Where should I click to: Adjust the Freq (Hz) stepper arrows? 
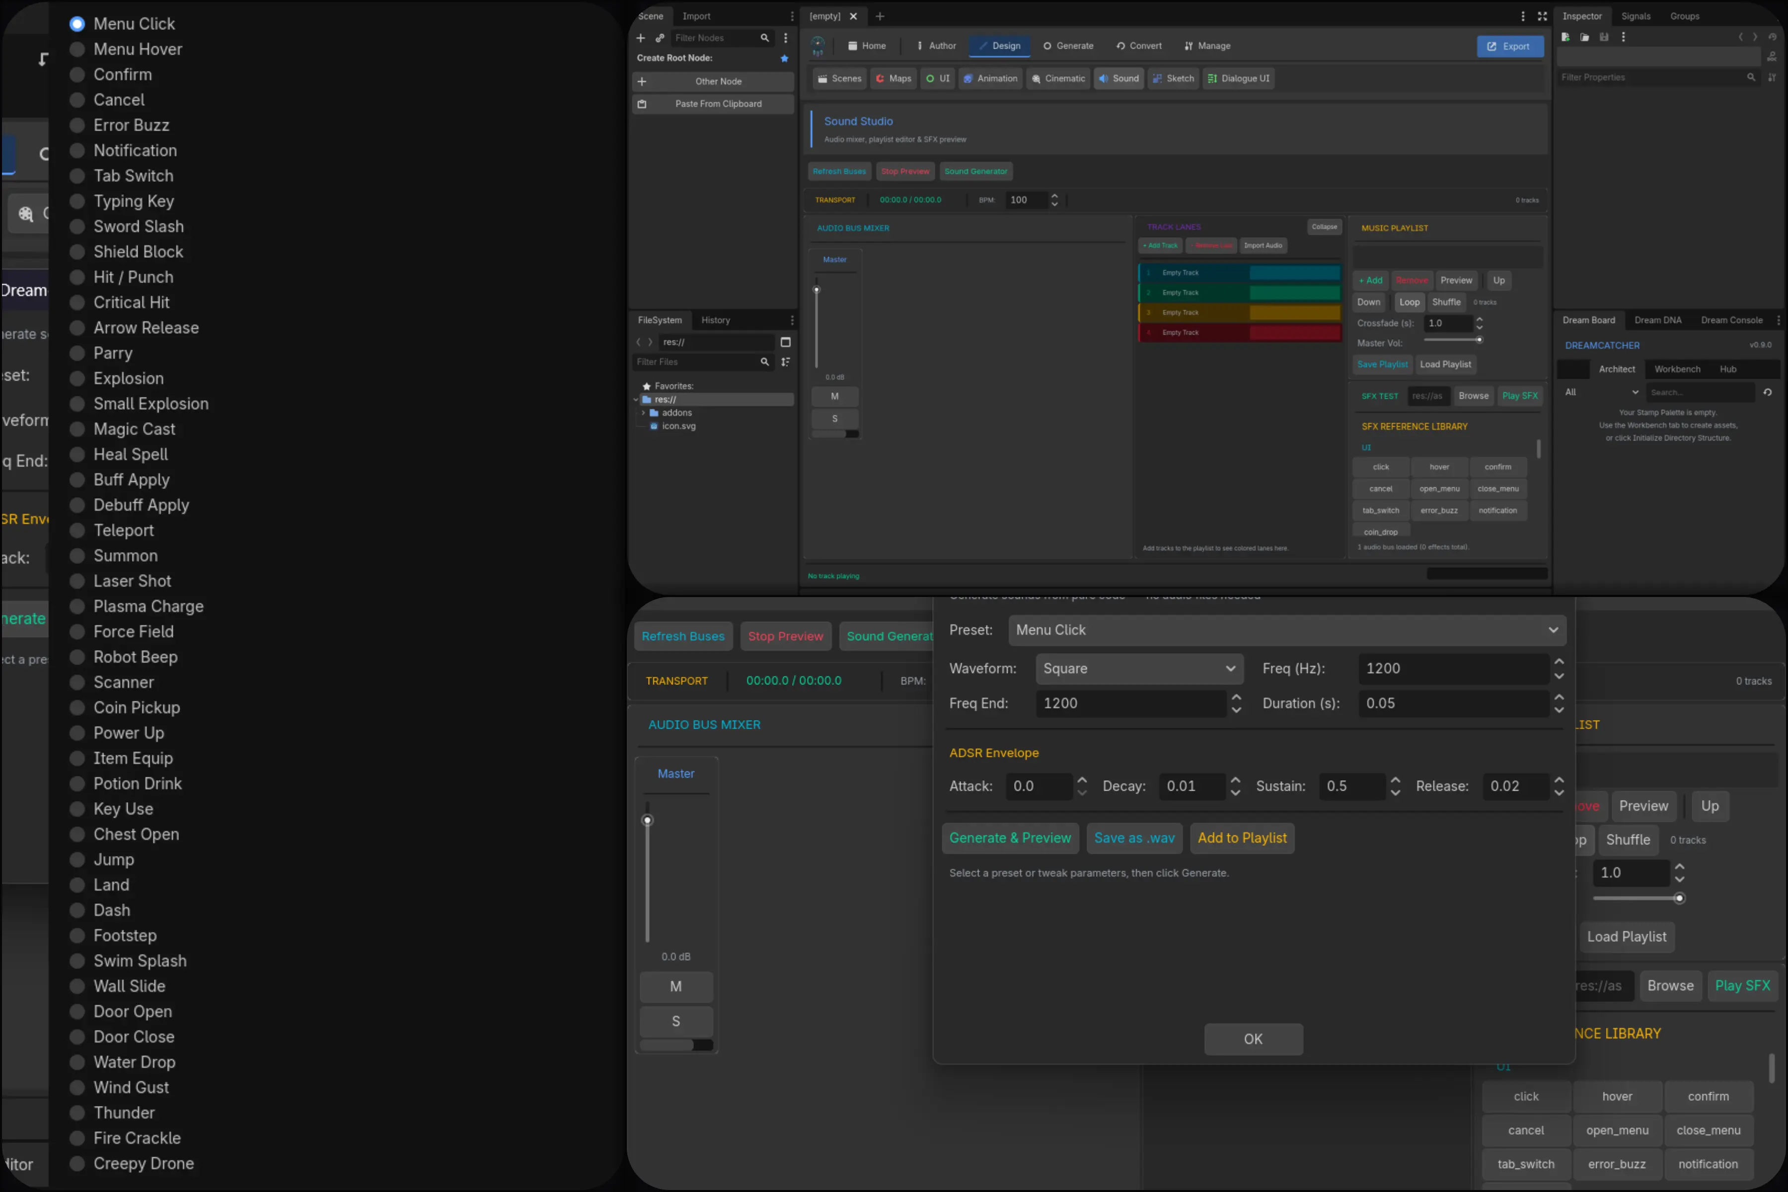click(1559, 669)
